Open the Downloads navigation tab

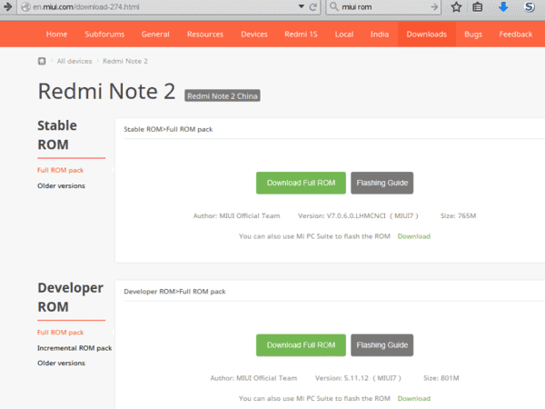tap(427, 35)
